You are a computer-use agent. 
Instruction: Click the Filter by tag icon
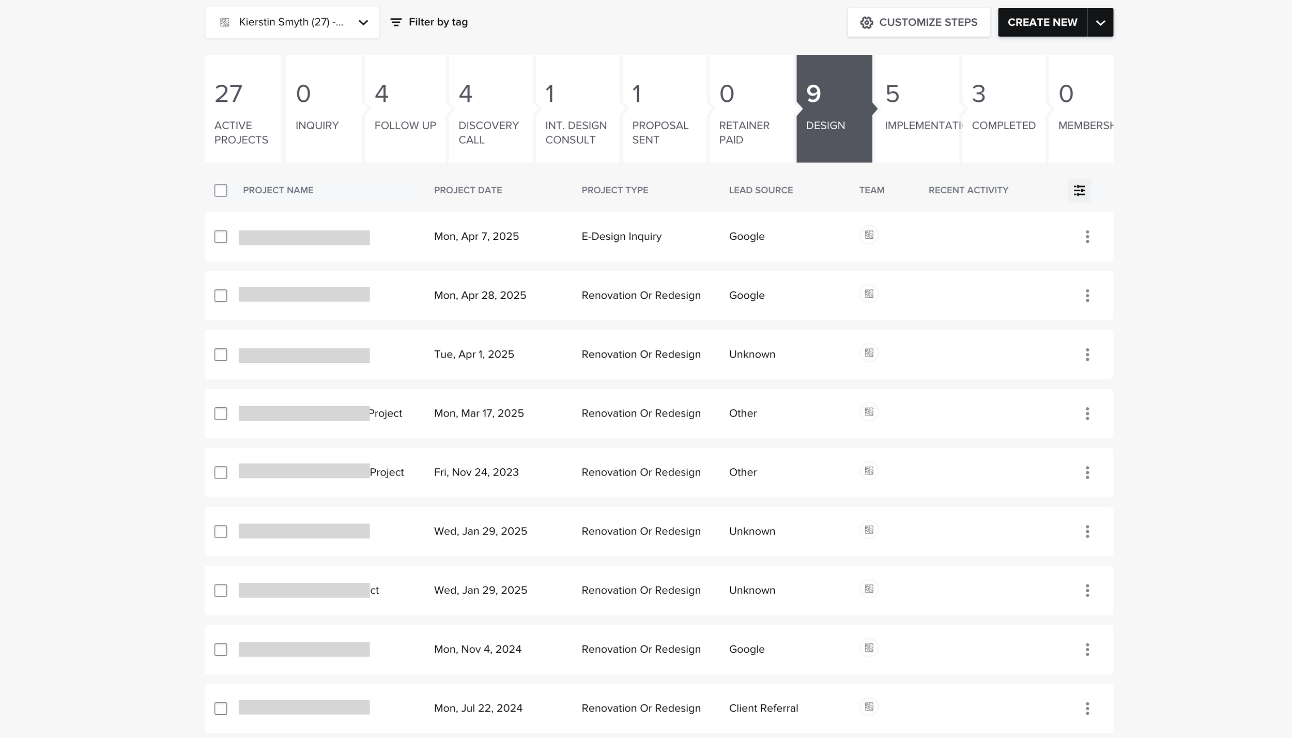click(x=396, y=22)
